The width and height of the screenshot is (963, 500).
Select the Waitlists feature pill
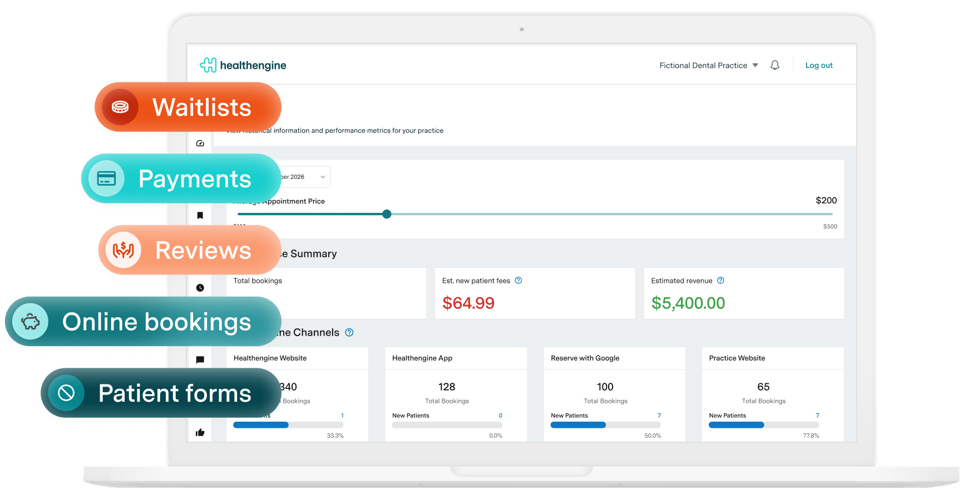(188, 107)
